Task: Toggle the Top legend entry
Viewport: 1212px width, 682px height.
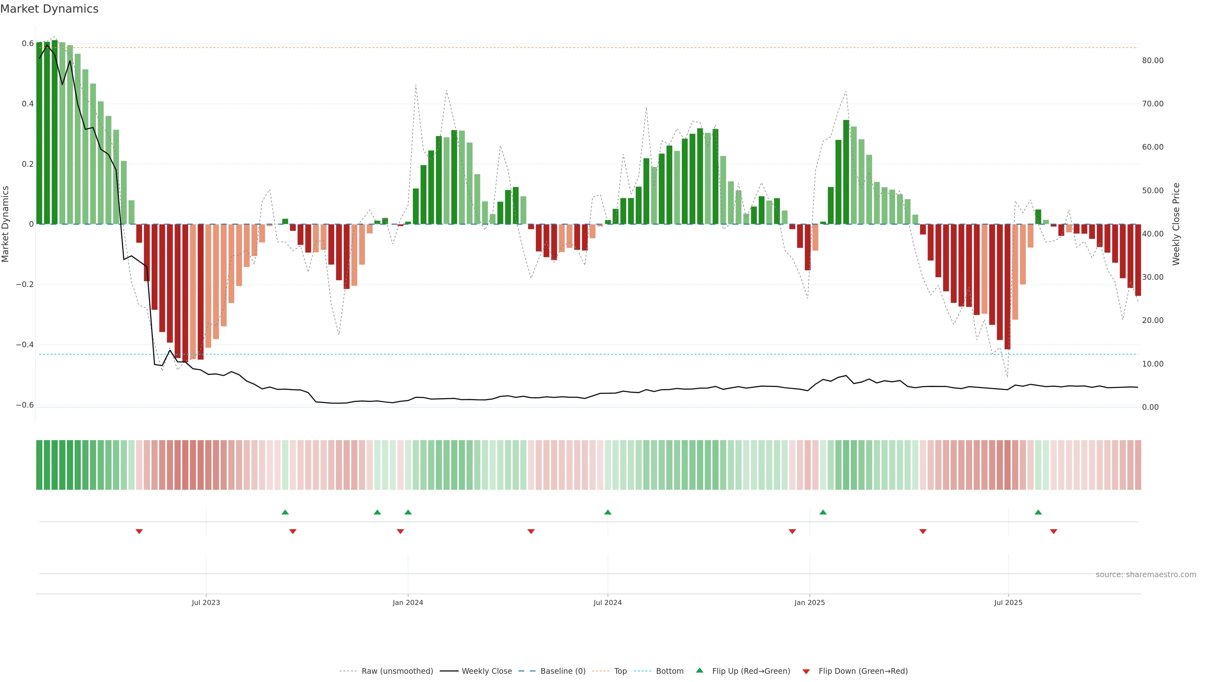Action: 620,671
